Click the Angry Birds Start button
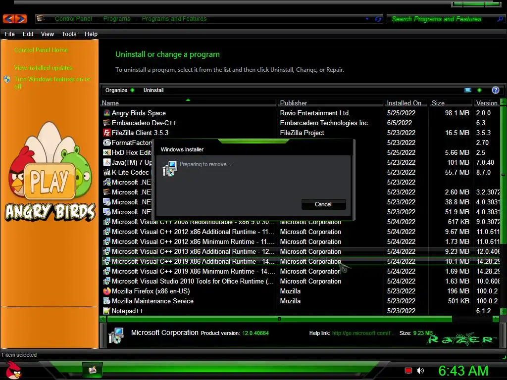Image resolution: width=507 pixels, height=380 pixels. click(x=13, y=370)
